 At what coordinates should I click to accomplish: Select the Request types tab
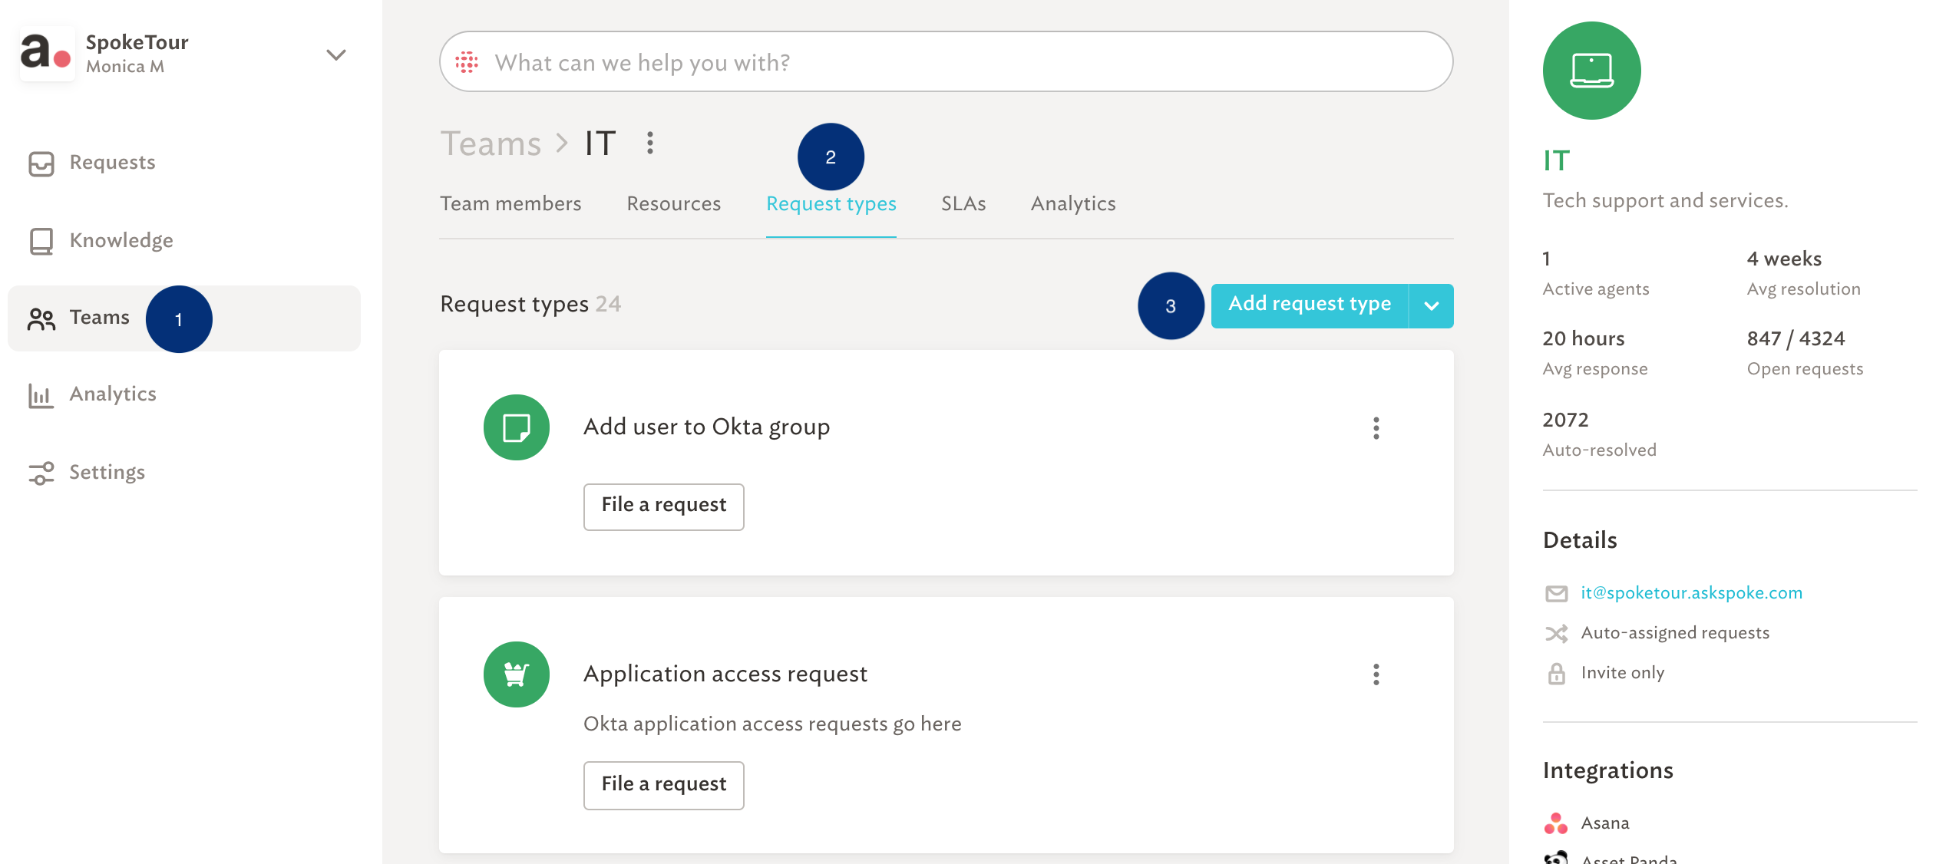pyautogui.click(x=831, y=204)
